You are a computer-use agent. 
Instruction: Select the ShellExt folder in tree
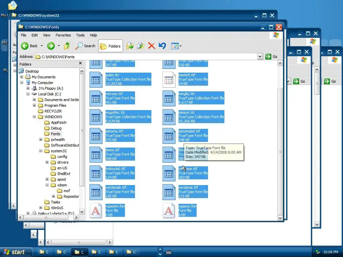coord(64,174)
